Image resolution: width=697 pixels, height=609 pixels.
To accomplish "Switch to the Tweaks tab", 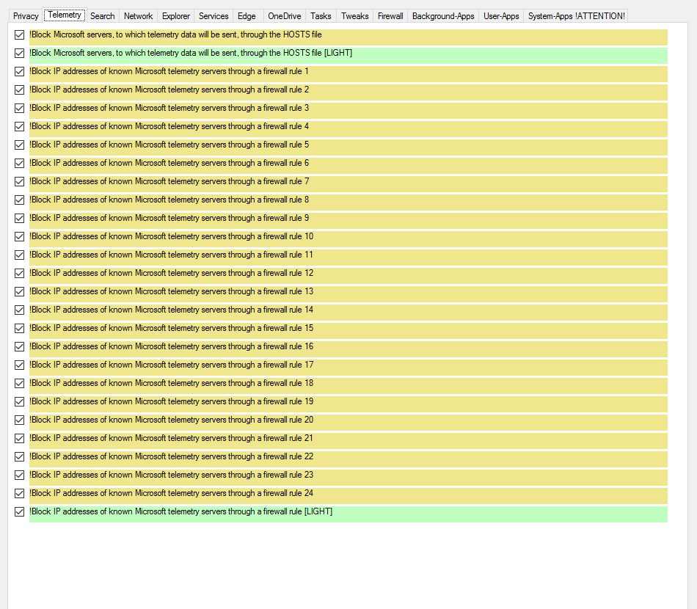I will 354,16.
